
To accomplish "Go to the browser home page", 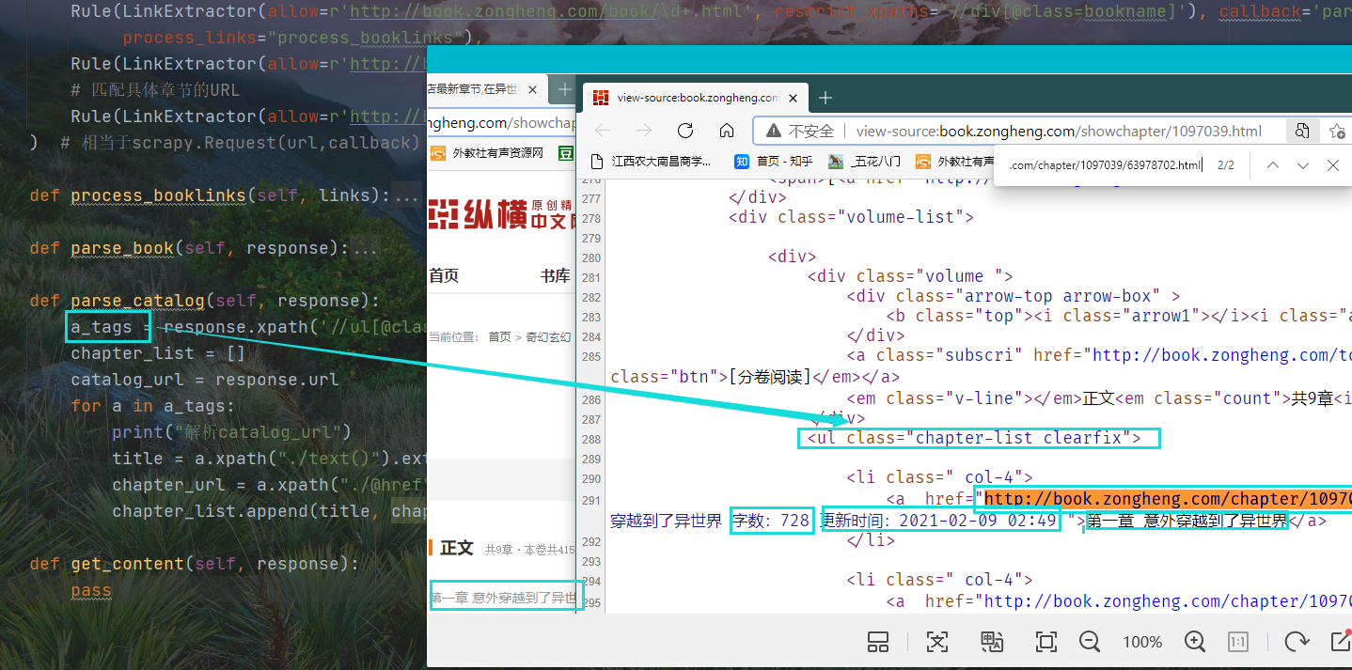I will (x=727, y=131).
